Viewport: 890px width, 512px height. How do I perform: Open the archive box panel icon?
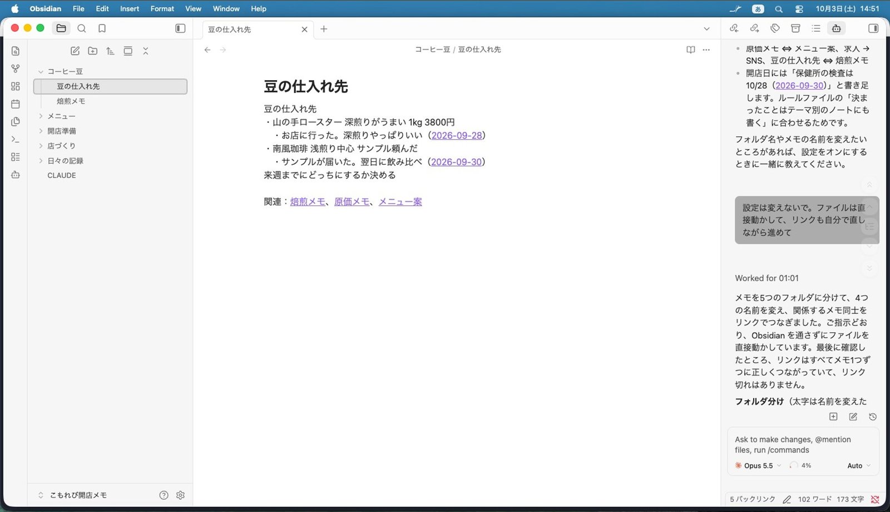(795, 28)
